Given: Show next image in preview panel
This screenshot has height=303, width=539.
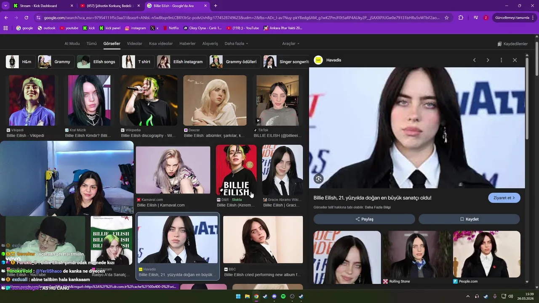Looking at the screenshot, I should [488, 60].
